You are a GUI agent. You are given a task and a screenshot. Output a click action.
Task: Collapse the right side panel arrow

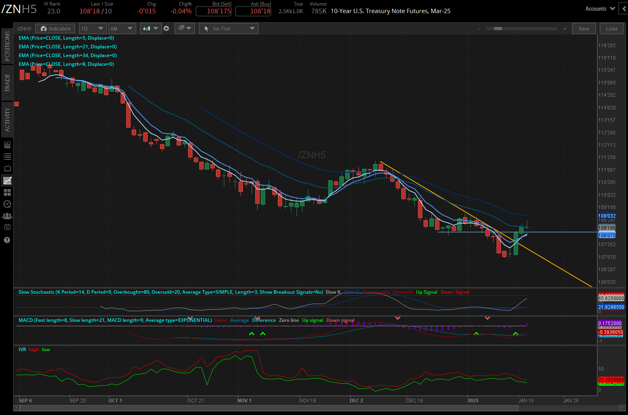(x=624, y=9)
